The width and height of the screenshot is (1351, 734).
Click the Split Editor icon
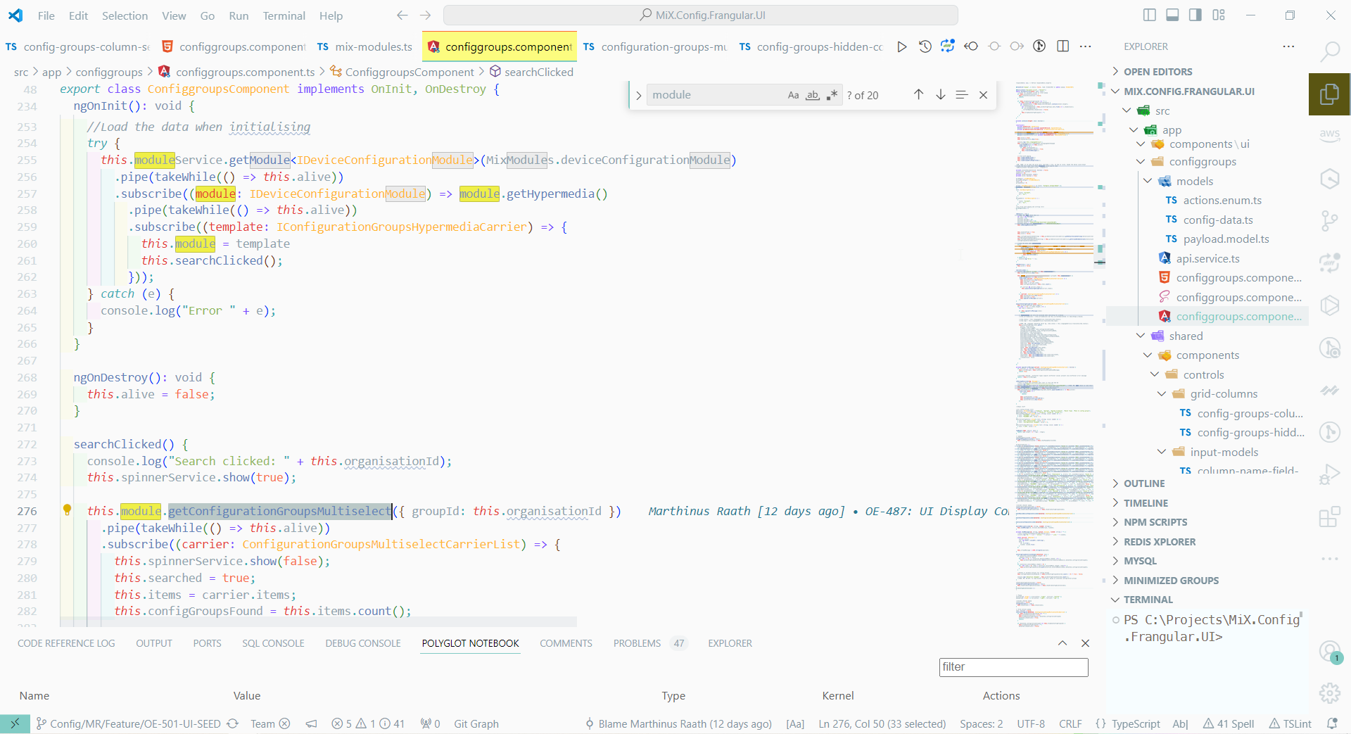click(x=1063, y=46)
